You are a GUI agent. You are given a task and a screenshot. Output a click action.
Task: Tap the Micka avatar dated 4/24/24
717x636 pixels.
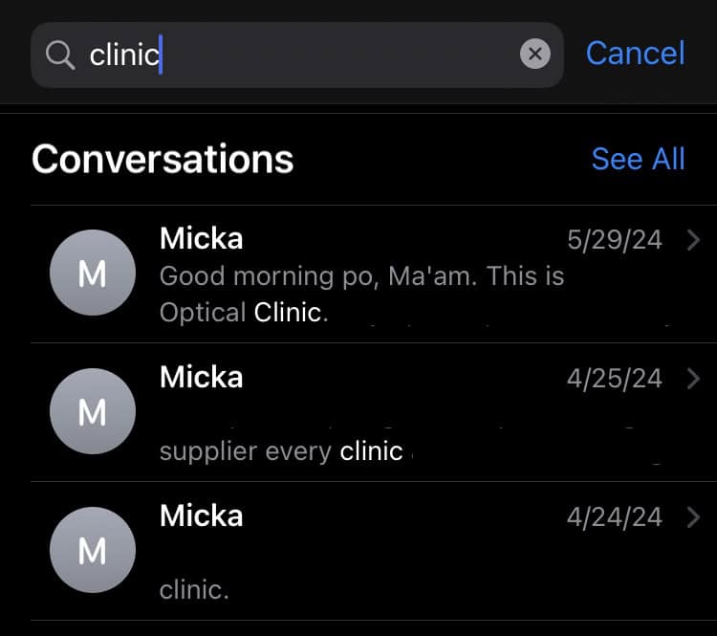tap(92, 550)
